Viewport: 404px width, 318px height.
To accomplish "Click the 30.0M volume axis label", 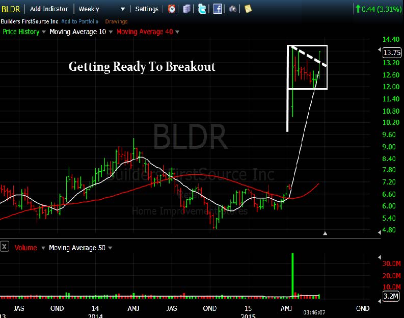I will (392, 263).
